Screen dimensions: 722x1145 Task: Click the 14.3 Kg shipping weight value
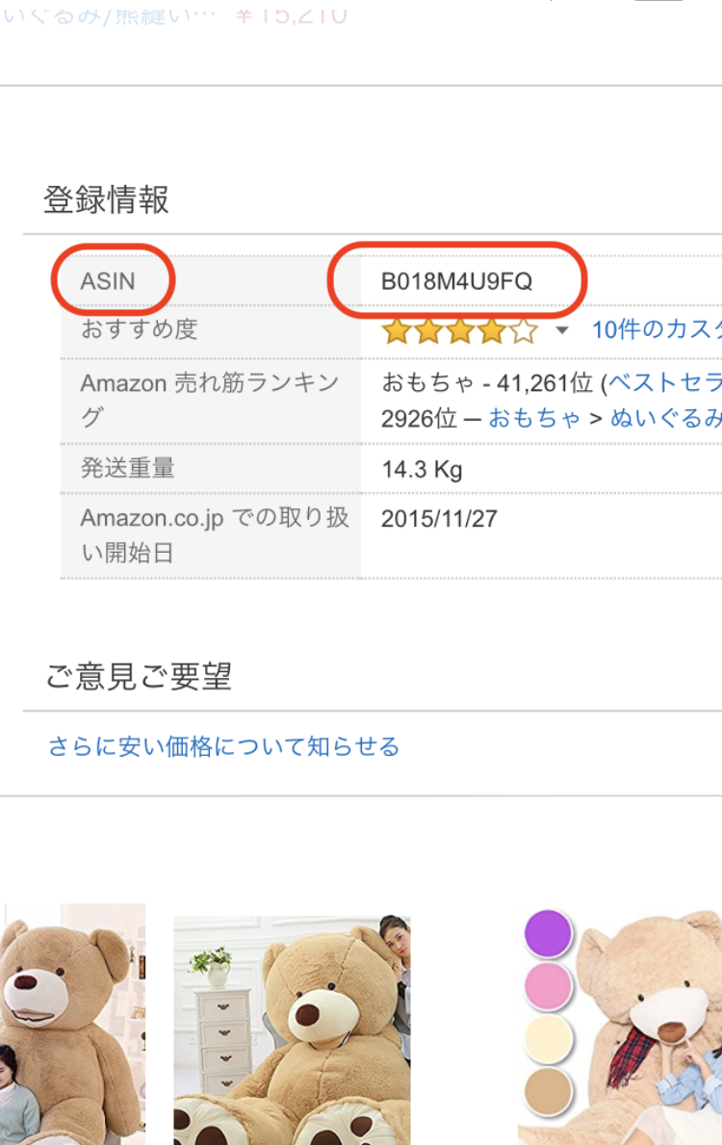(x=422, y=469)
